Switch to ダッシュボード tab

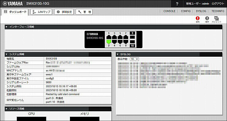tap(15, 12)
